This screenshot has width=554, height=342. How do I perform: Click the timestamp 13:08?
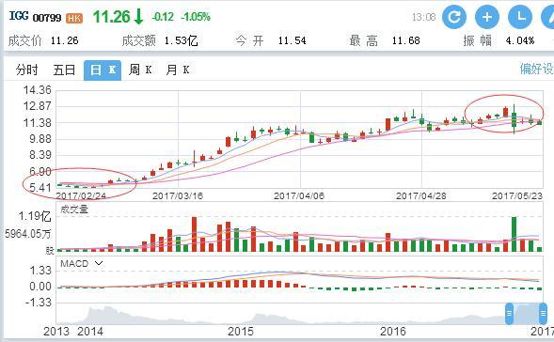(423, 17)
